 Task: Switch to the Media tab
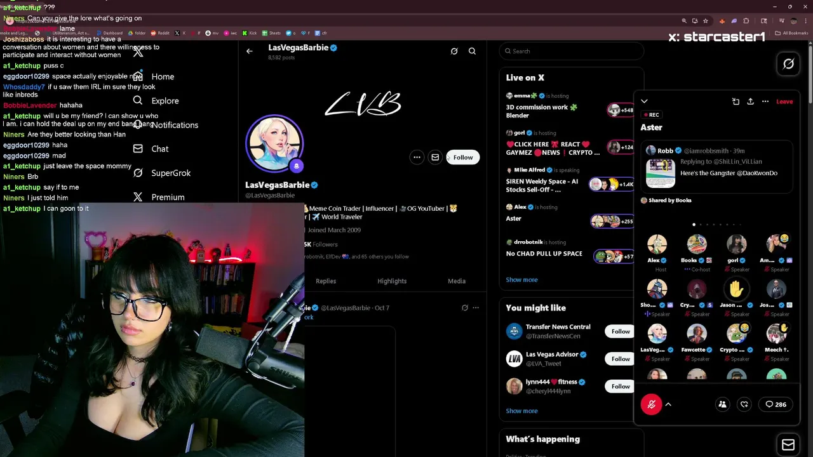pyautogui.click(x=457, y=281)
